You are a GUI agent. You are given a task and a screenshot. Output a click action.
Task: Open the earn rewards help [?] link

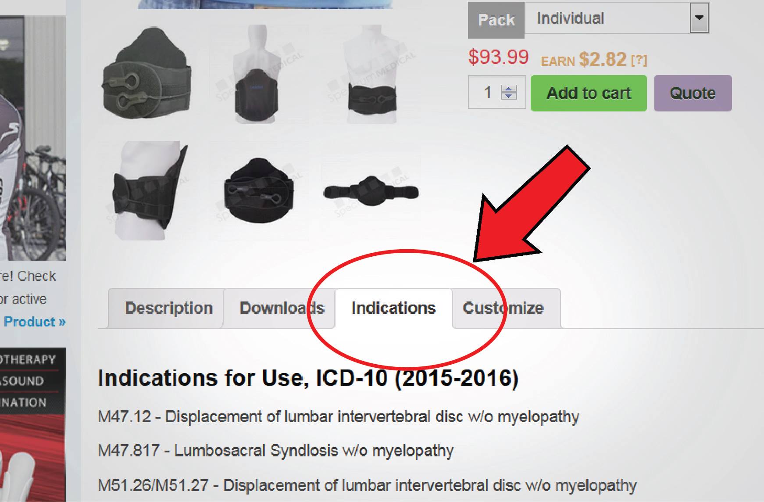[639, 60]
